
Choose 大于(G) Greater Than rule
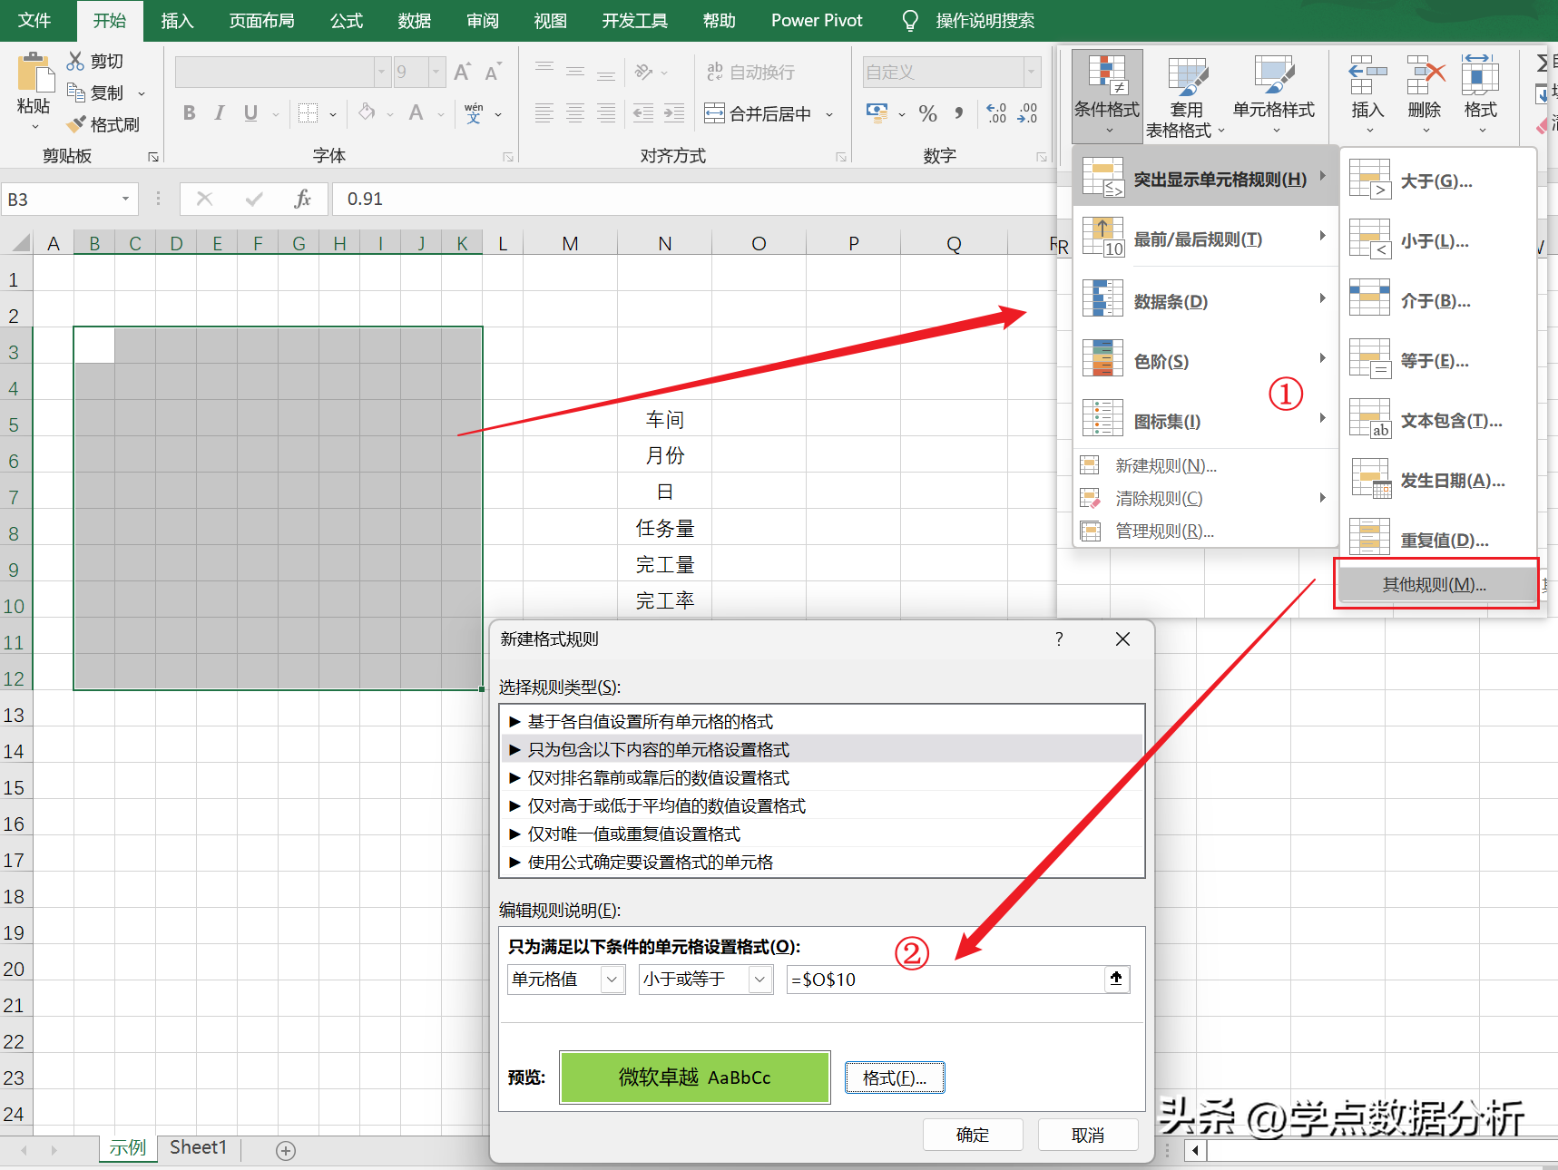(x=1437, y=180)
